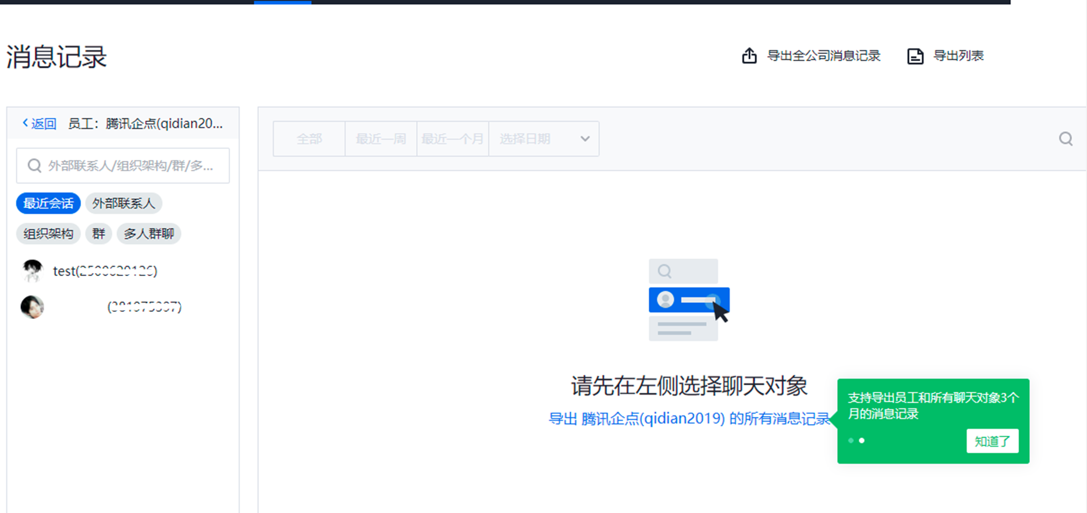Click the 消息记录 page title

pos(56,57)
